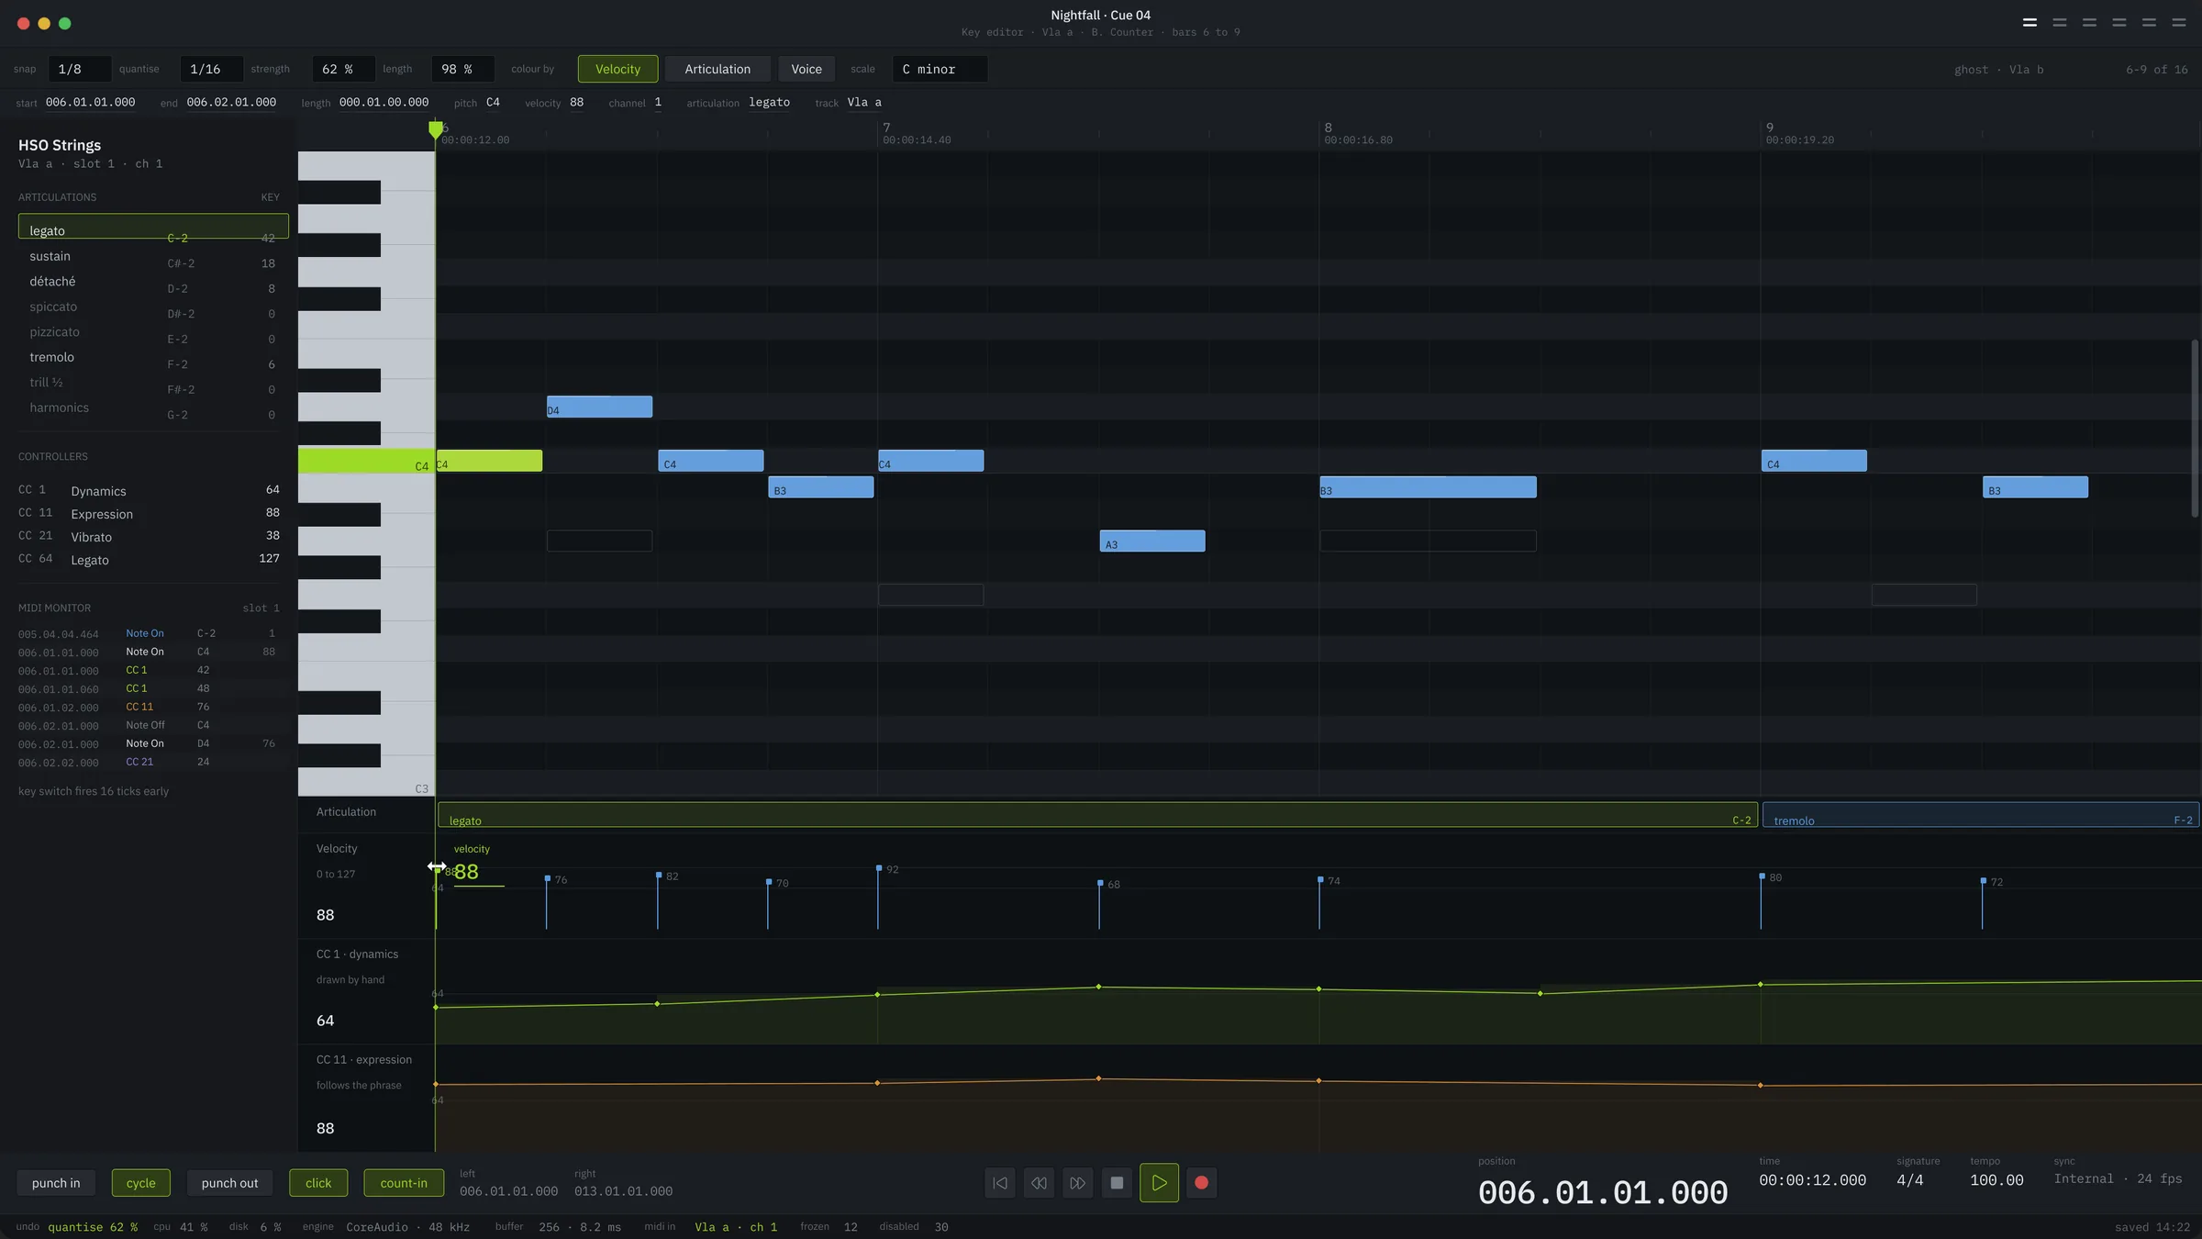Select the CC 21 Vibrato controller row
Image resolution: width=2202 pixels, height=1239 pixels.
pyautogui.click(x=149, y=536)
